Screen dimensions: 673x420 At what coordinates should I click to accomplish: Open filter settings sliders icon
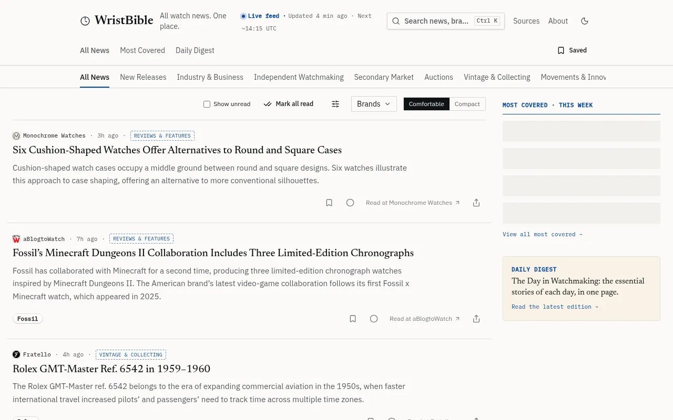(335, 104)
